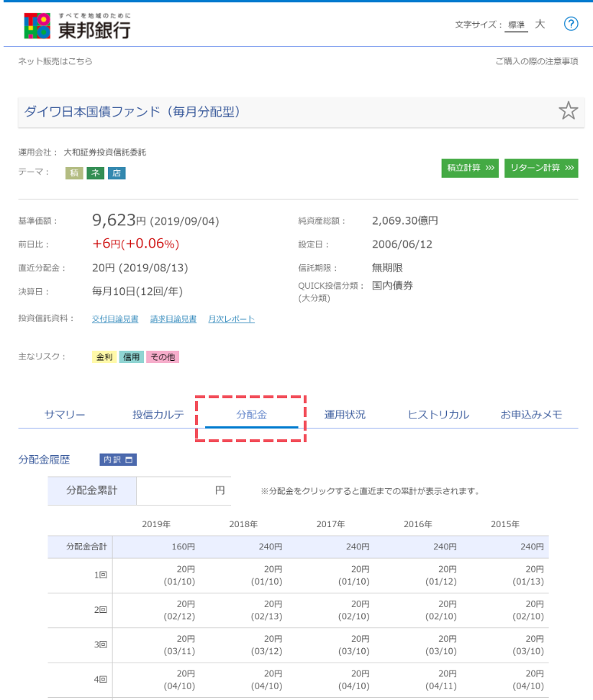Open ご購入の際の注意事項 link
Image resolution: width=593 pixels, height=700 pixels.
coord(537,61)
